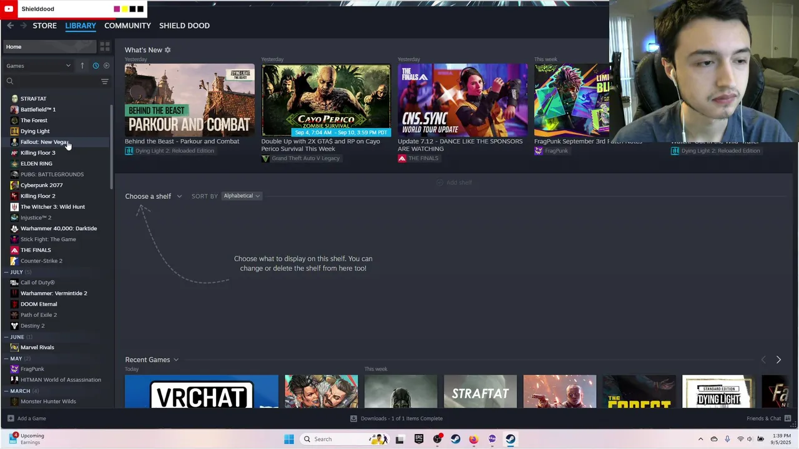Click THE FINALS game icon in sidebar
The height and width of the screenshot is (449, 799).
click(x=14, y=250)
